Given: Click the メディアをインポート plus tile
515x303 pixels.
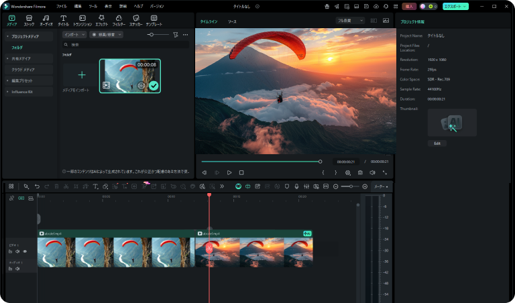Looking at the screenshot, I should [x=81, y=75].
